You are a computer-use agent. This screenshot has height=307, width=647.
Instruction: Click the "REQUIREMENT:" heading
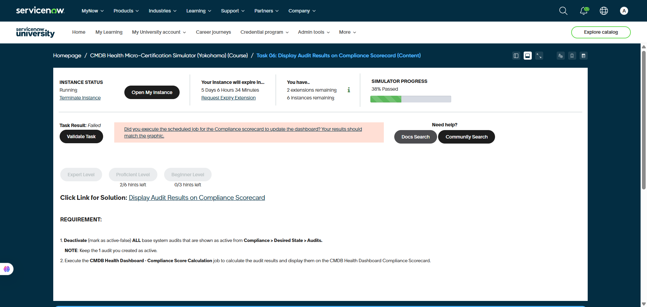tap(81, 219)
